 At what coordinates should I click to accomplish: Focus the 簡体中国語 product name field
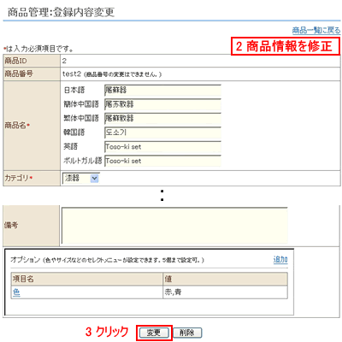point(162,104)
